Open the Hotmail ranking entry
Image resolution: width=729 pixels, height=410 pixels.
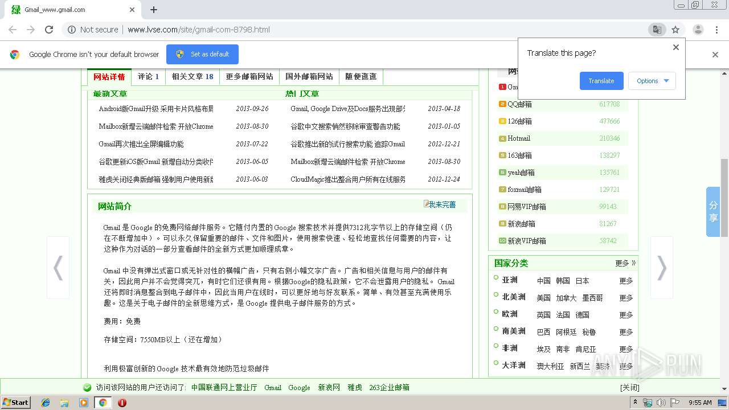519,138
